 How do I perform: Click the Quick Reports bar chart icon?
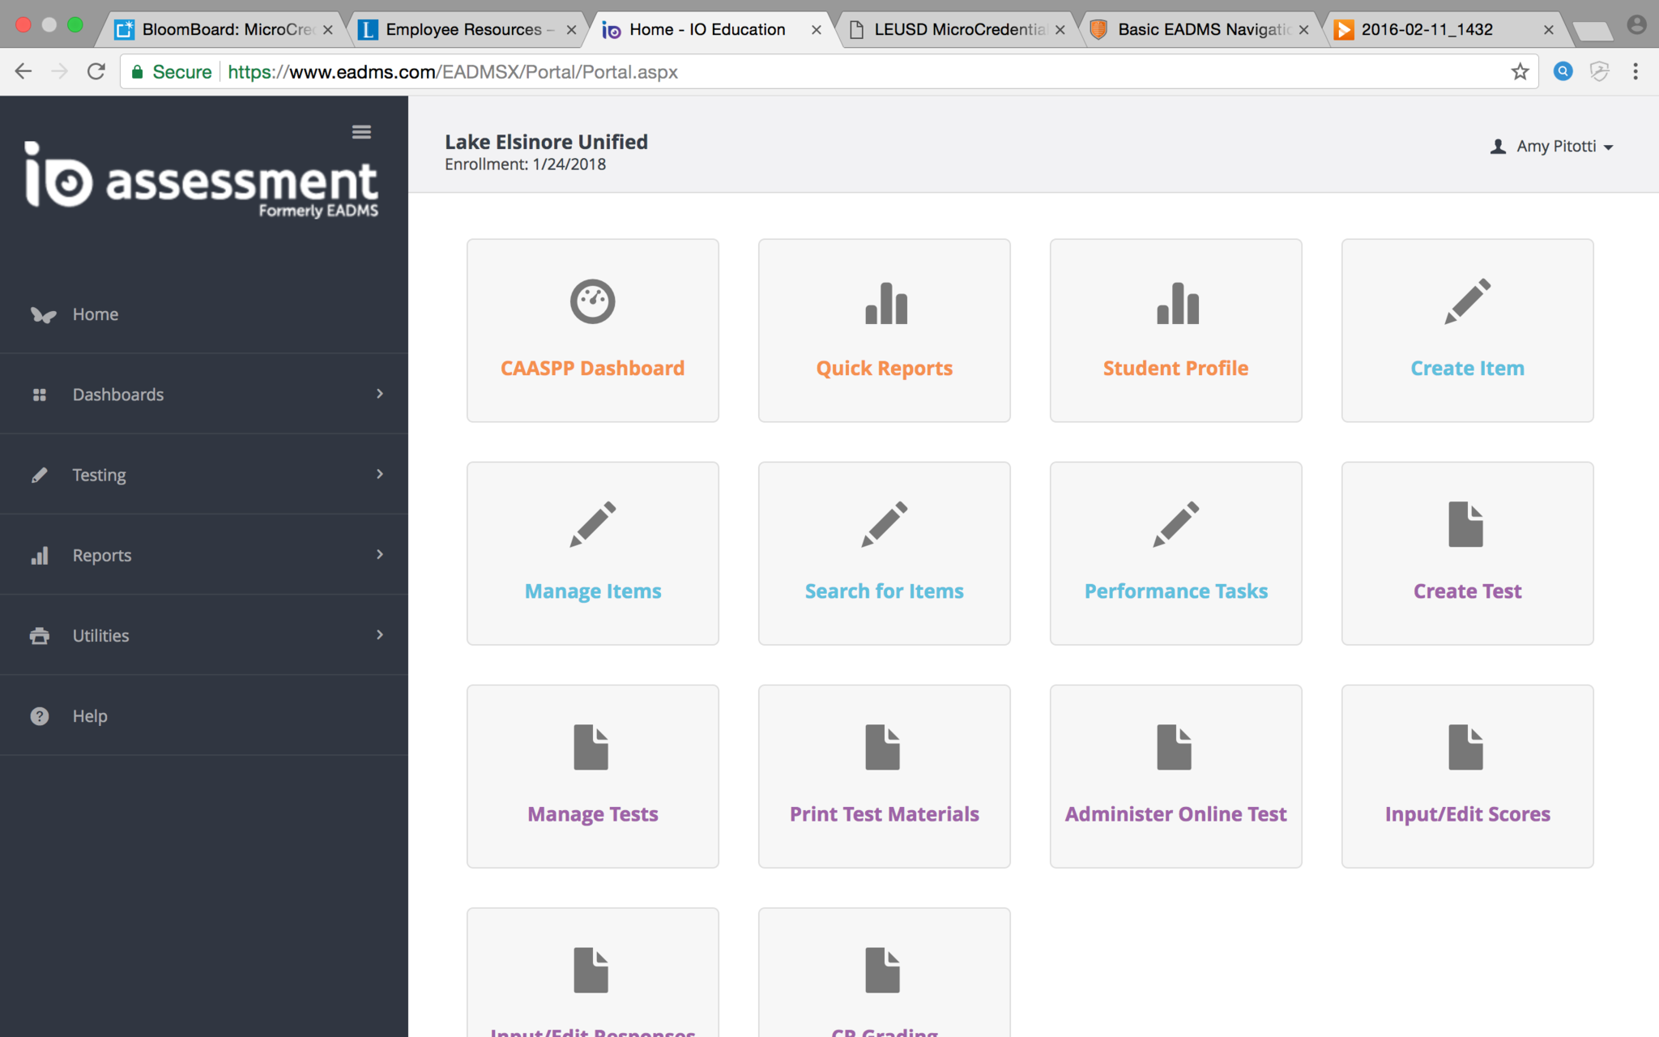tap(885, 303)
